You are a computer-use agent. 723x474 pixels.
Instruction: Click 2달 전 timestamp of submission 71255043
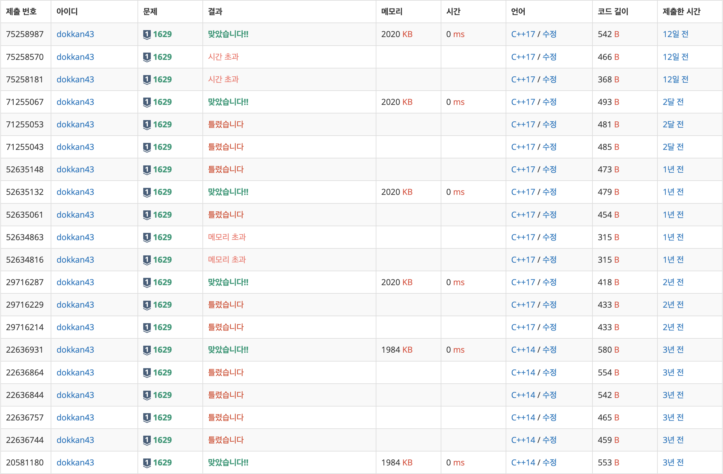pyautogui.click(x=673, y=147)
